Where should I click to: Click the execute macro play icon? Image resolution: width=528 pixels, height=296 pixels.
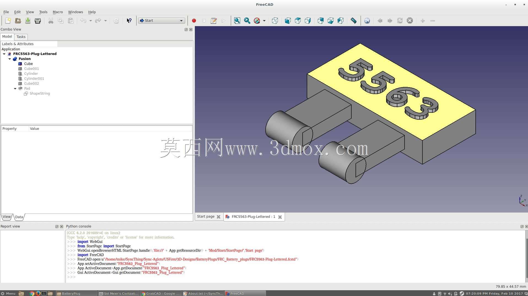tap(223, 21)
